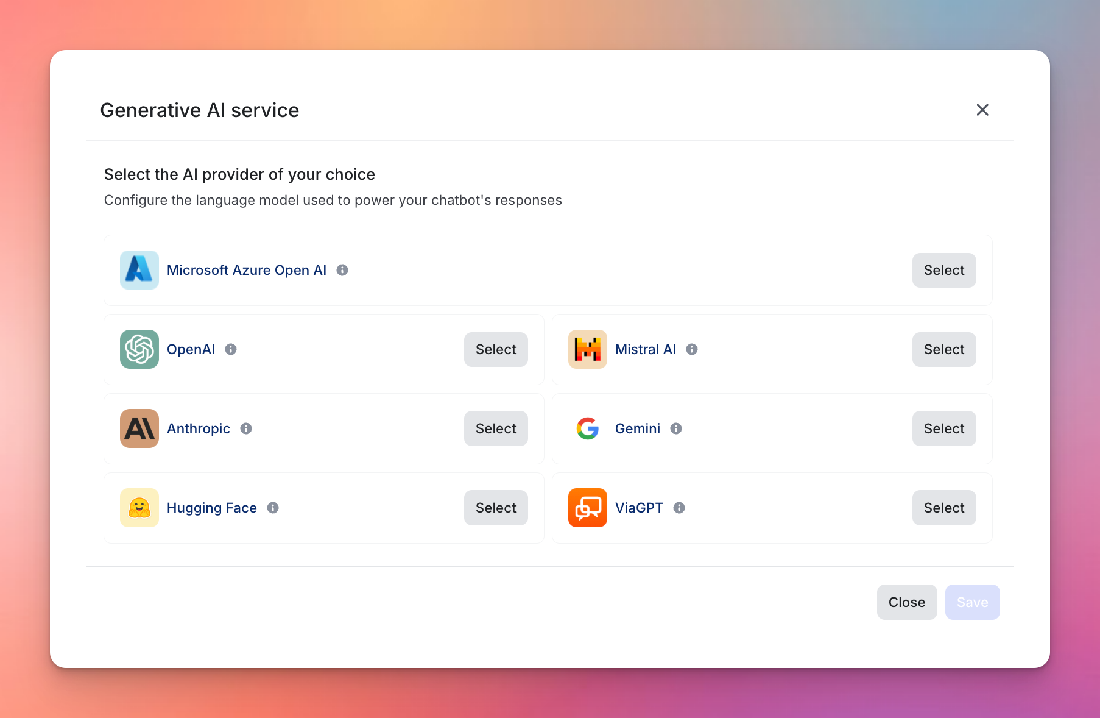Click the Microsoft Azure Open AI label
The image size is (1100, 718).
pos(247,270)
